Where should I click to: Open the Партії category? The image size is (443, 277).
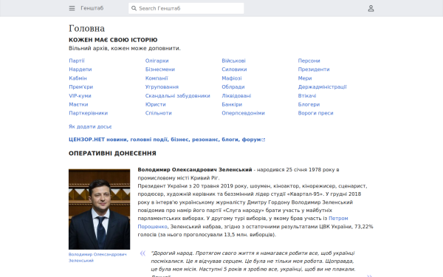(77, 61)
